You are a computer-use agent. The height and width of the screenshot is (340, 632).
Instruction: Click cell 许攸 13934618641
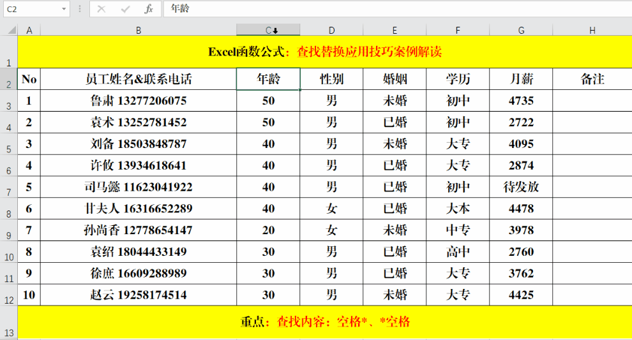139,166
